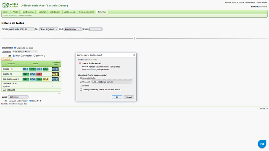
Task: Click the Release link at bottom right
Action: (264, 109)
